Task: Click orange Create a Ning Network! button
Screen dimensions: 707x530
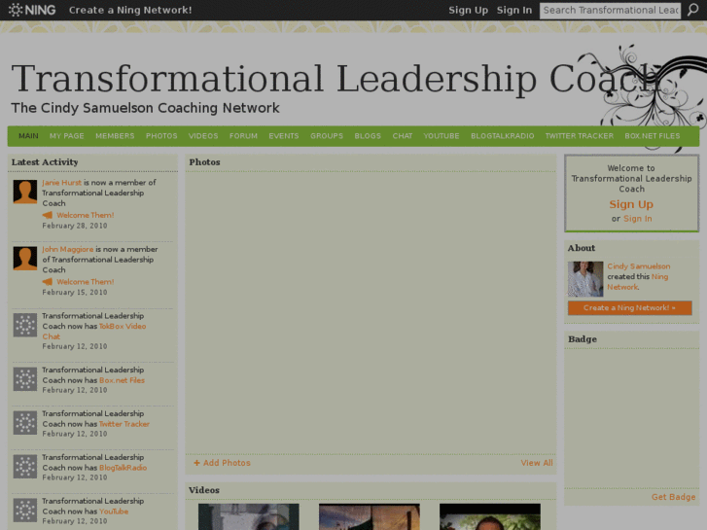Action: [x=630, y=307]
